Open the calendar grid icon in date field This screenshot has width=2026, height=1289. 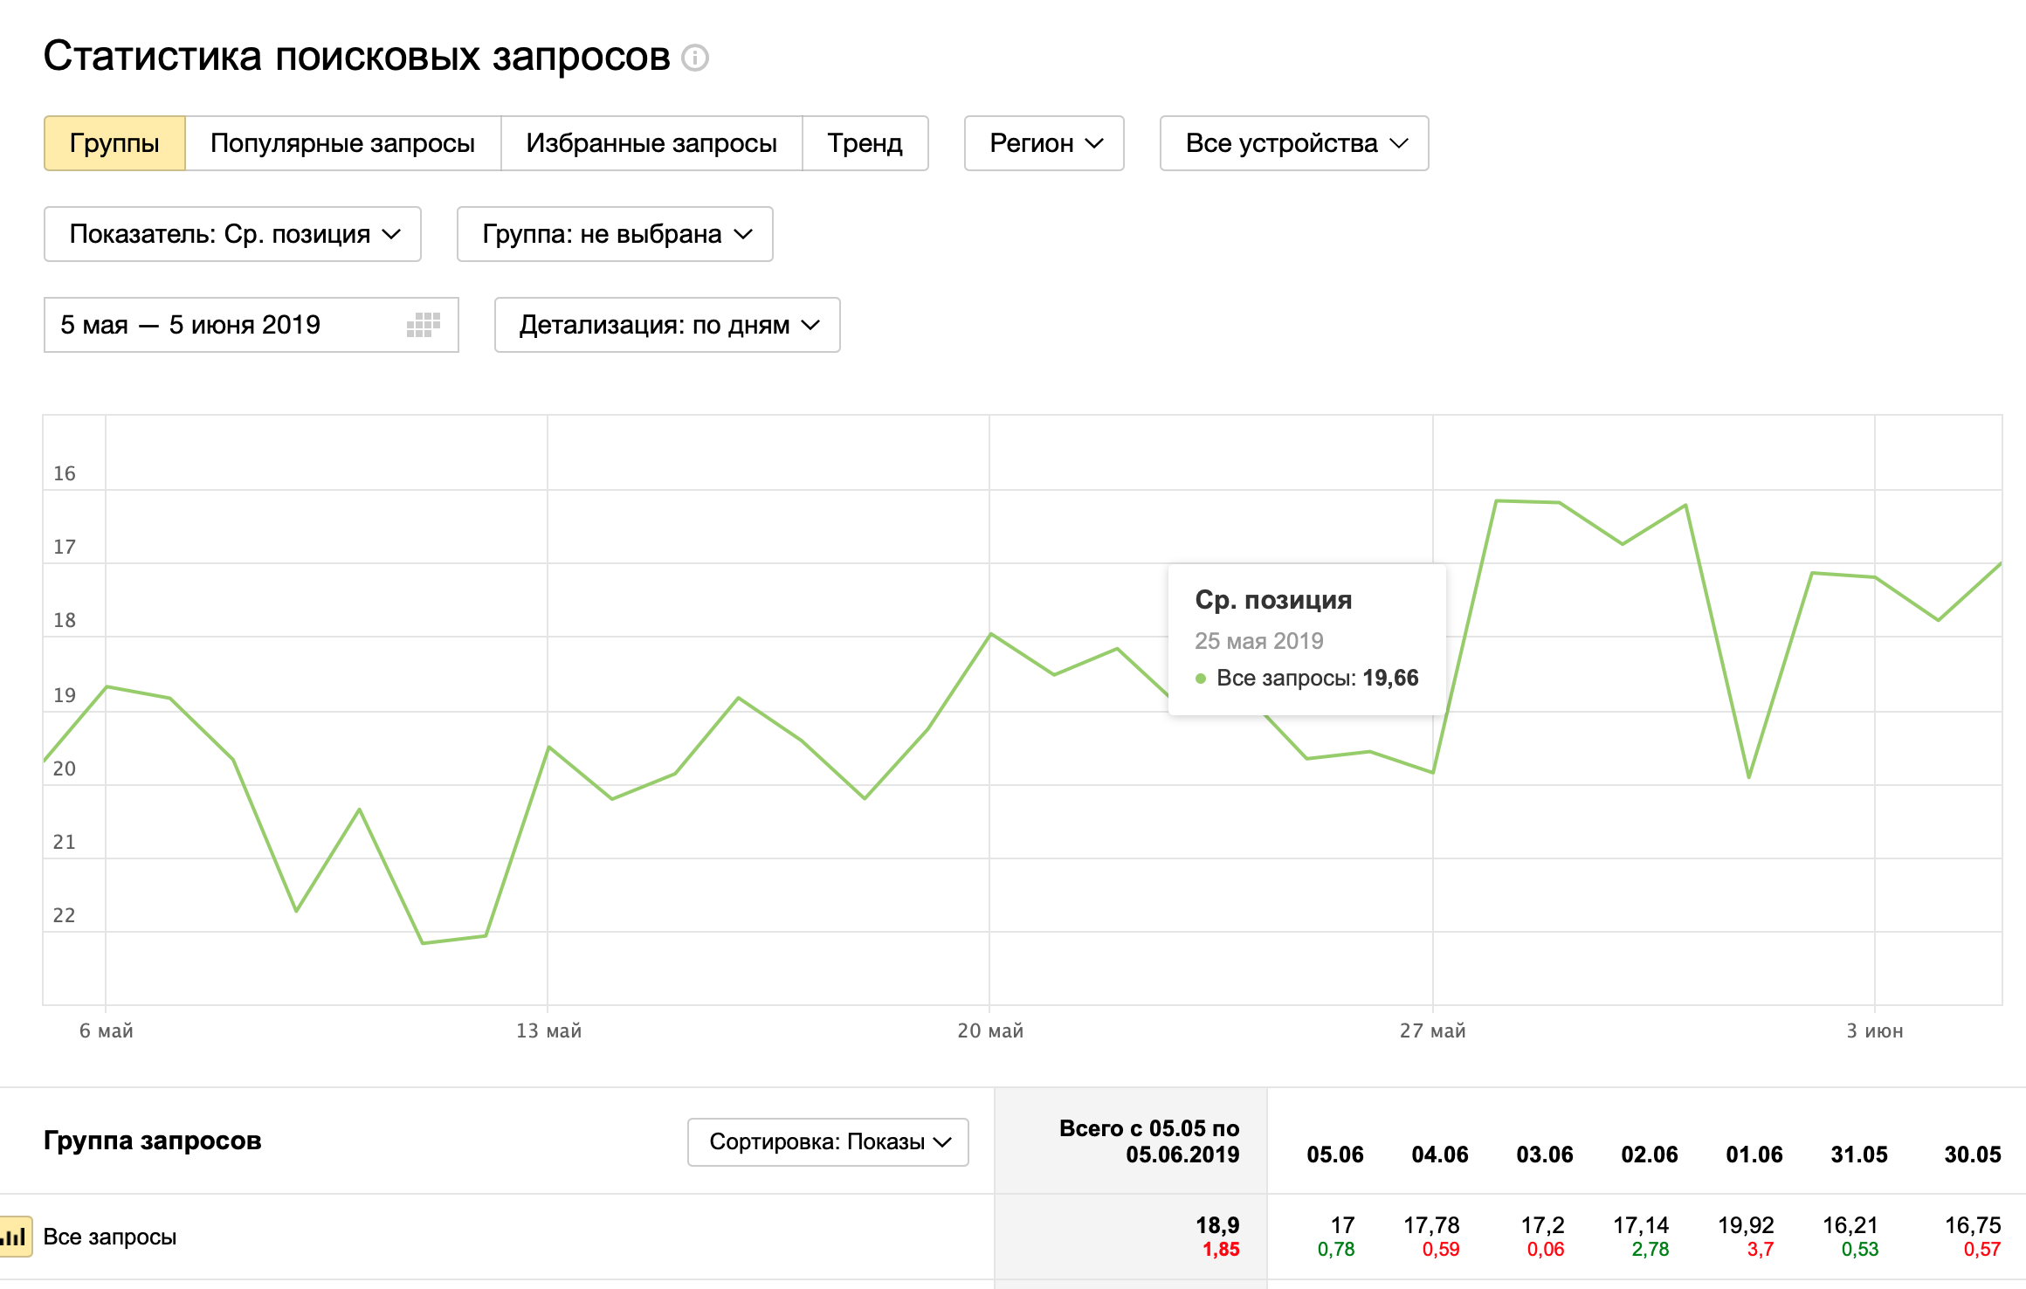click(424, 325)
